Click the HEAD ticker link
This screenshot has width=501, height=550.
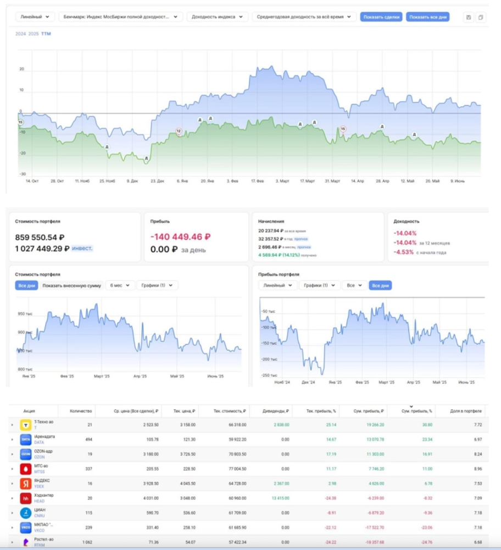coord(39,501)
